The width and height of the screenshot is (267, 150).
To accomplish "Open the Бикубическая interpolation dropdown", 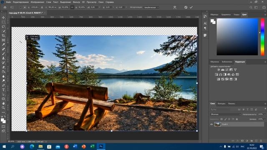I will click(151, 7).
